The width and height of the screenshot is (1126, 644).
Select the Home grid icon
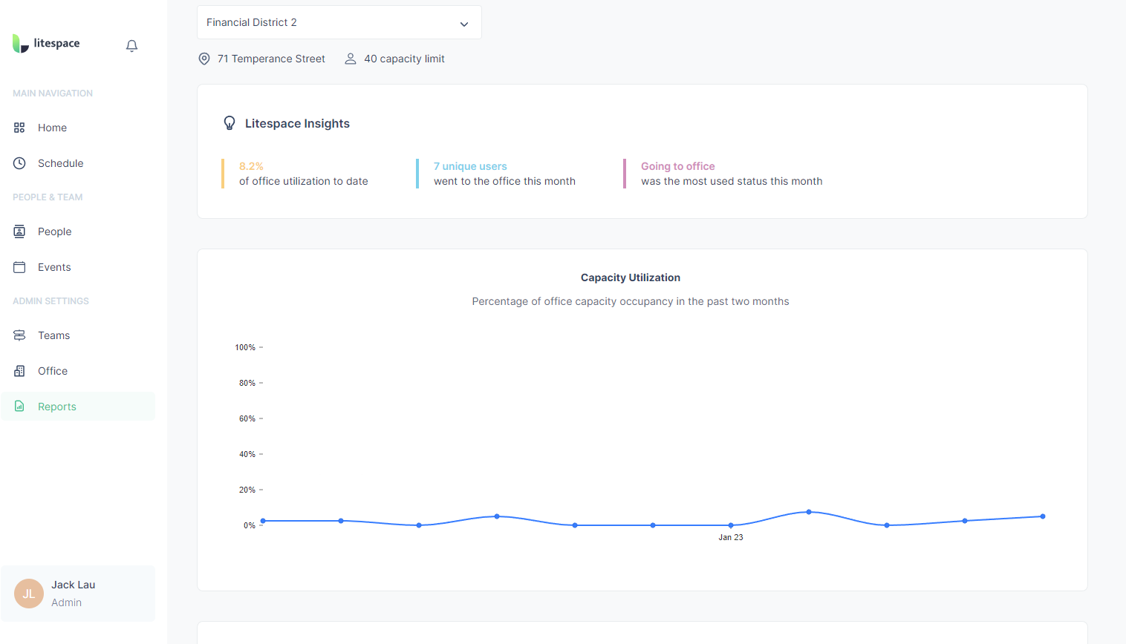pyautogui.click(x=19, y=127)
